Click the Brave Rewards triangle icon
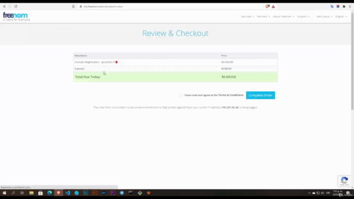Screen dimensions: 354x199 [x=273, y=7]
